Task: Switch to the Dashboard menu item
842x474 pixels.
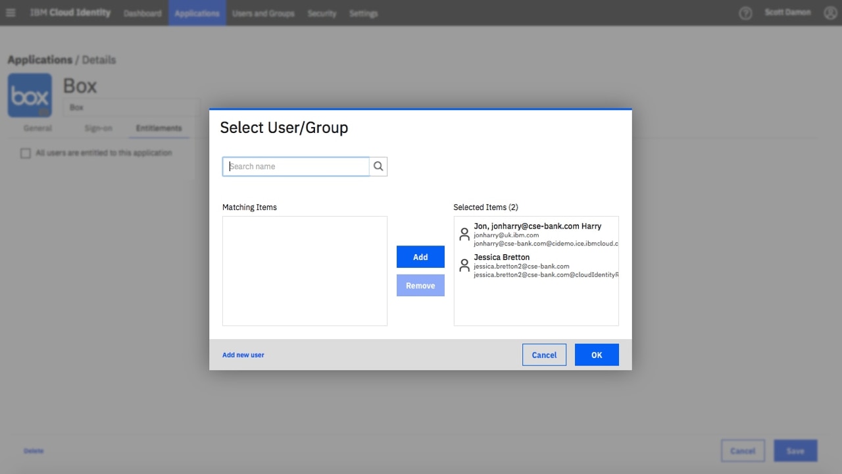Action: (142, 13)
